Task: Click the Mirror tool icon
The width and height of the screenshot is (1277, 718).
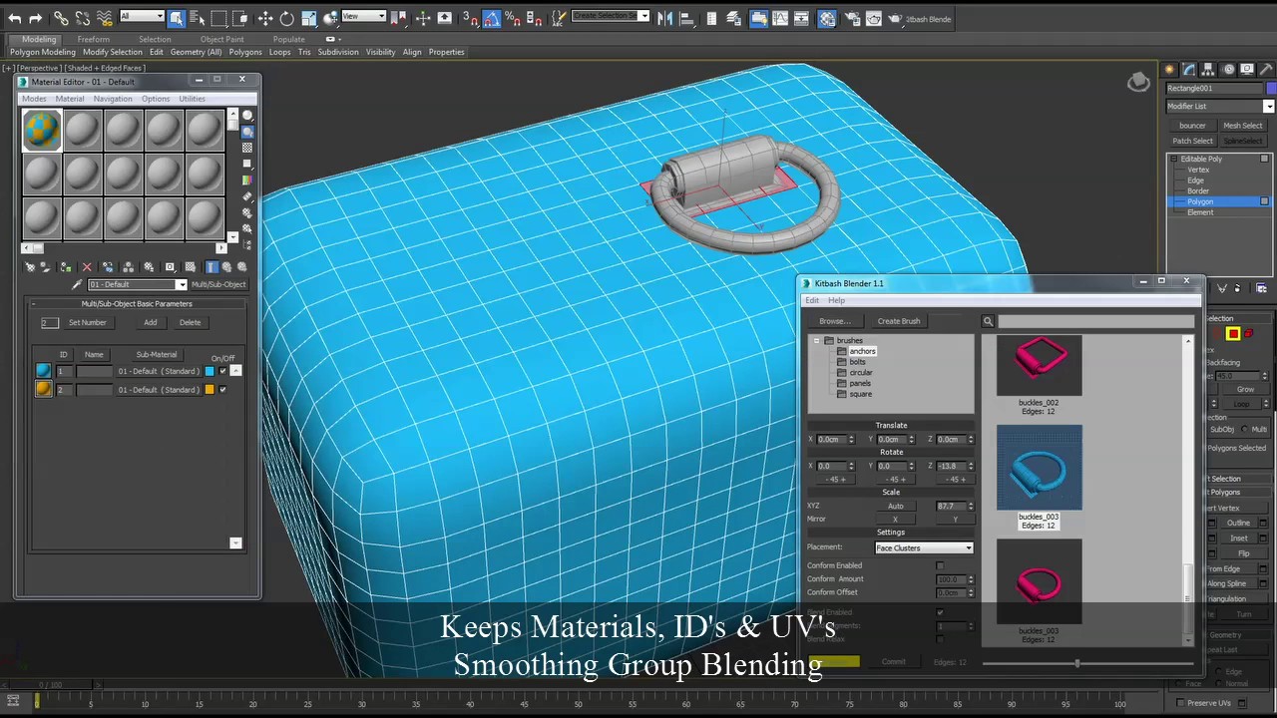Action: click(x=665, y=18)
